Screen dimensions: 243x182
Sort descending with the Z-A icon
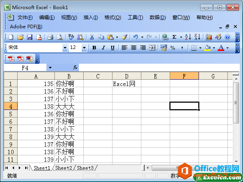[197, 37]
